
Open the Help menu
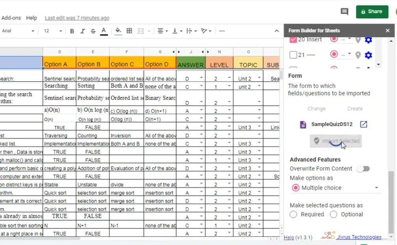pos(32,18)
